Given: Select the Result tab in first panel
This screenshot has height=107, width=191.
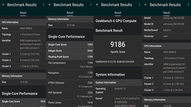Looking at the screenshot, I should click(23, 13).
